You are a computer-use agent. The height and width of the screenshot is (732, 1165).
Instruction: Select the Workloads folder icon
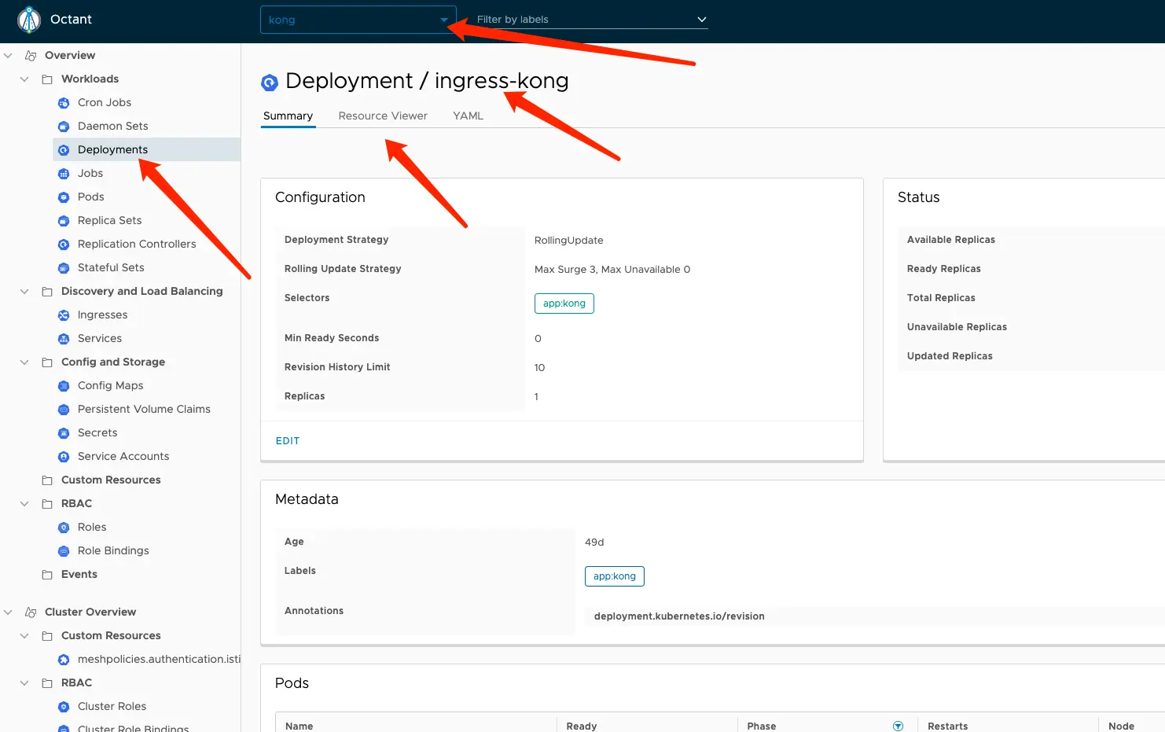pyautogui.click(x=47, y=79)
